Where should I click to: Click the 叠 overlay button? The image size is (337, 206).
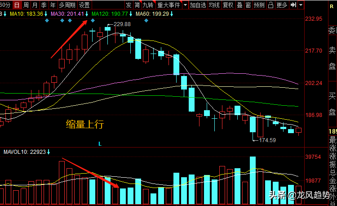coord(240,5)
